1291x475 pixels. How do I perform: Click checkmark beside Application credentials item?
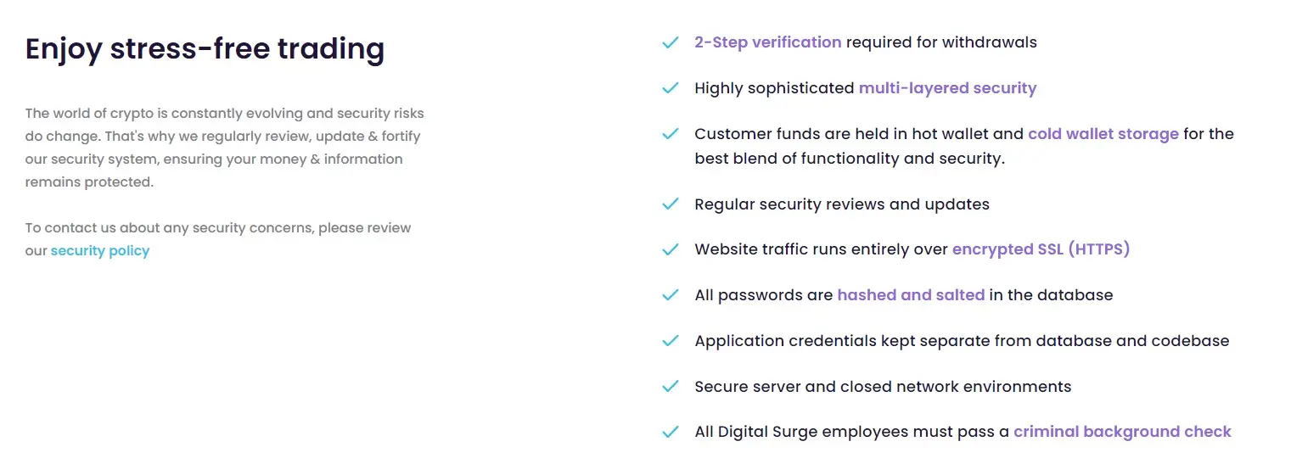click(670, 341)
